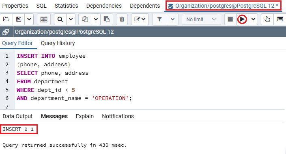The width and height of the screenshot is (286, 154).
Task: Click 'FROM department' on line 4
Action: click(x=42, y=82)
